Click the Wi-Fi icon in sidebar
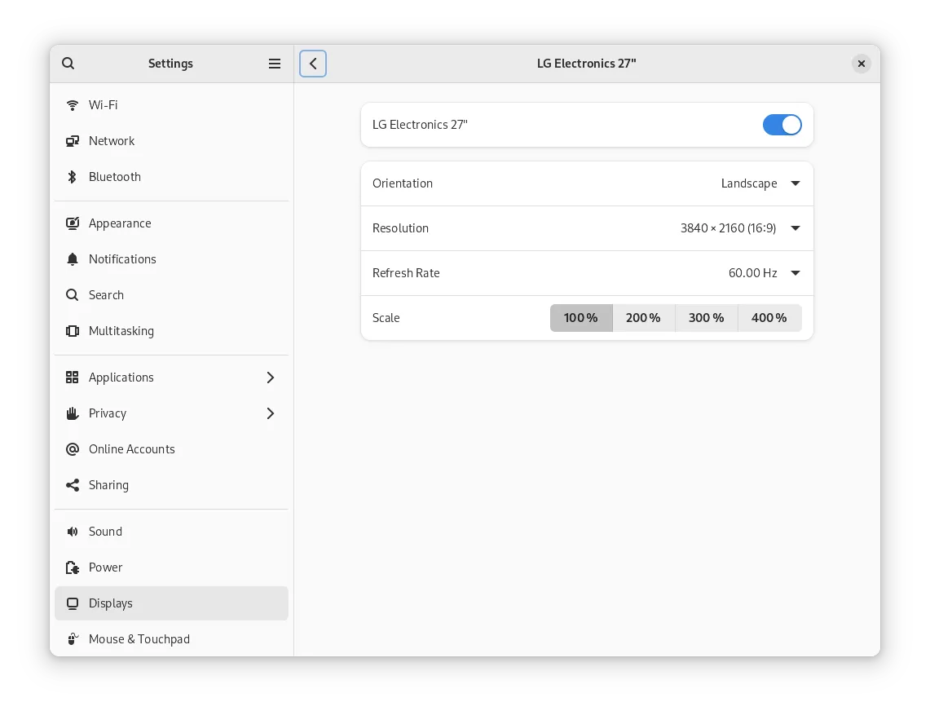The height and width of the screenshot is (711, 930). click(73, 105)
